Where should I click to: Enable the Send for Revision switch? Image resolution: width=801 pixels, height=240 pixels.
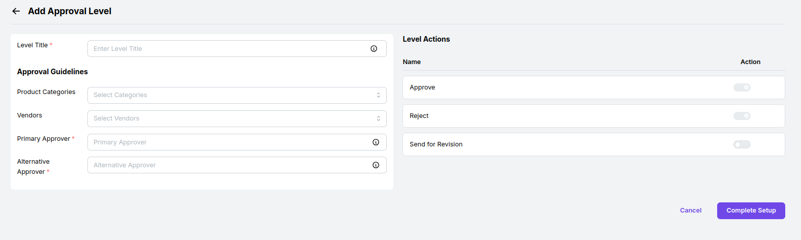pyautogui.click(x=742, y=144)
